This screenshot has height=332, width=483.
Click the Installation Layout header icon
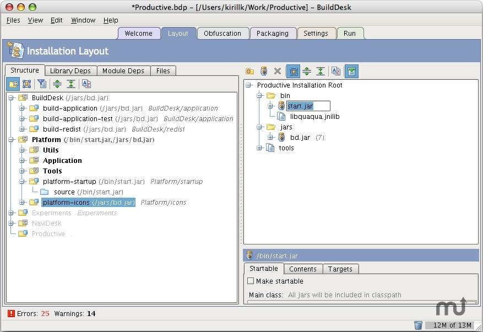click(15, 51)
